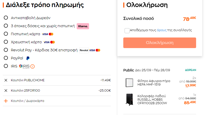The image size is (206, 115).
Task: Select 3 άτοκες δόσεις Klarna option
Action: [6, 26]
